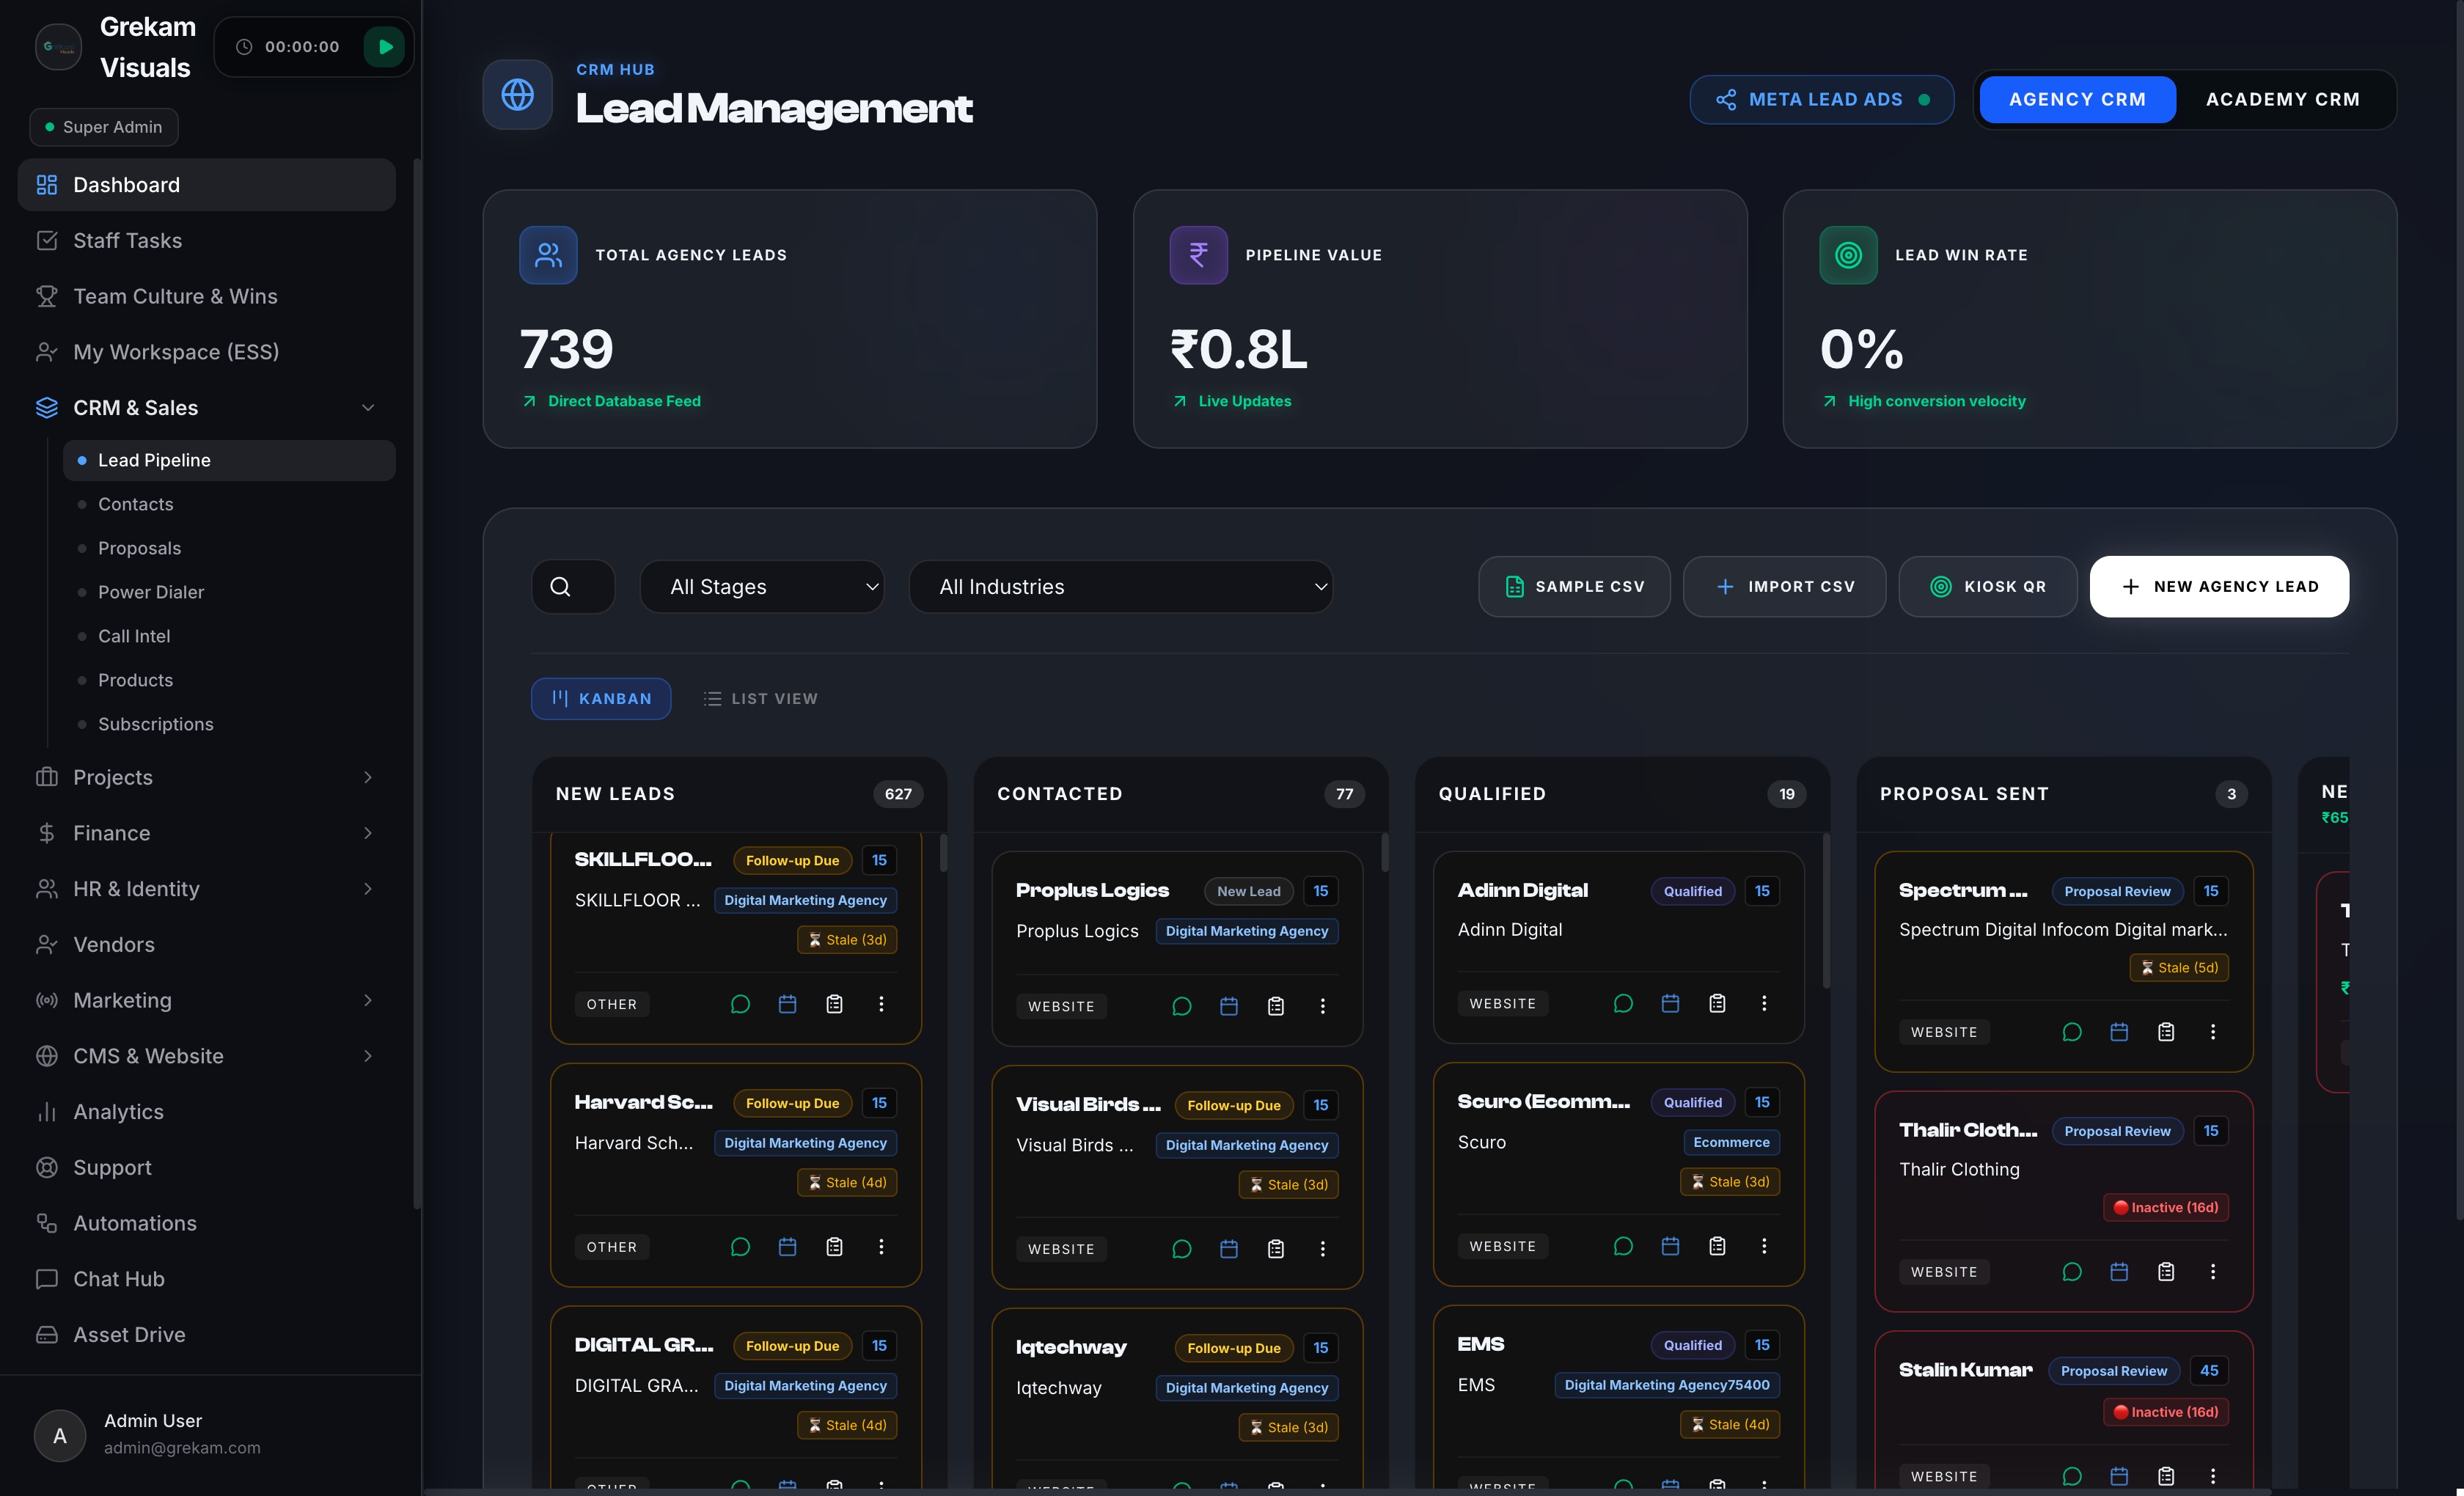2464x1496 pixels.
Task: Click the Total Agency Leads people icon
Action: pyautogui.click(x=548, y=255)
